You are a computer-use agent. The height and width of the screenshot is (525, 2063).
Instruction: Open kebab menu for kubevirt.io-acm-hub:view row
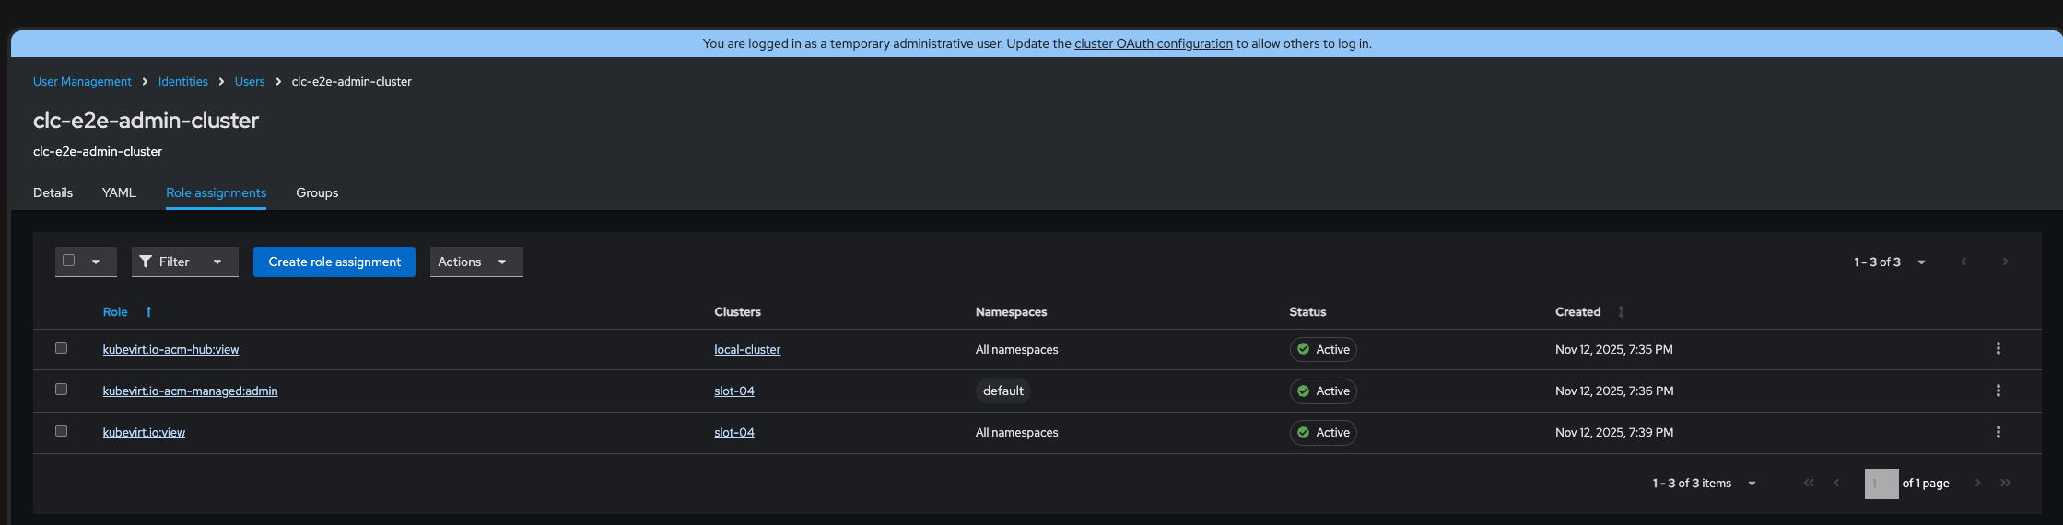[1998, 349]
